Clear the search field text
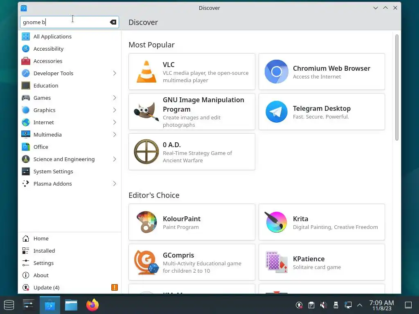Screen dimensions: 419x314 tap(113, 22)
